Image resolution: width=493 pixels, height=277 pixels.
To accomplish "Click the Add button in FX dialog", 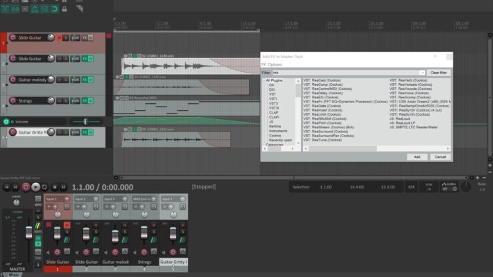I will [417, 157].
